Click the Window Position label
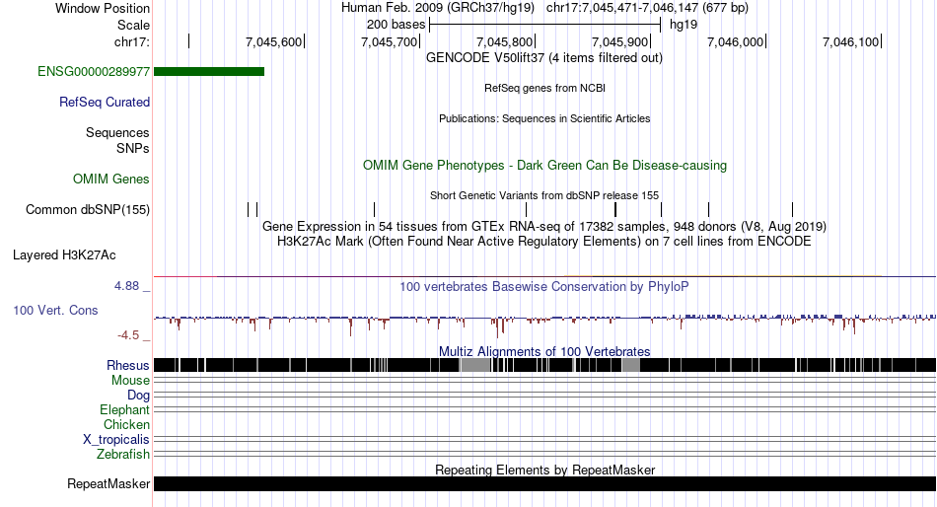 103,8
